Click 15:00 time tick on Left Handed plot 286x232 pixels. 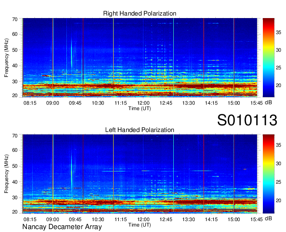click(x=234, y=219)
